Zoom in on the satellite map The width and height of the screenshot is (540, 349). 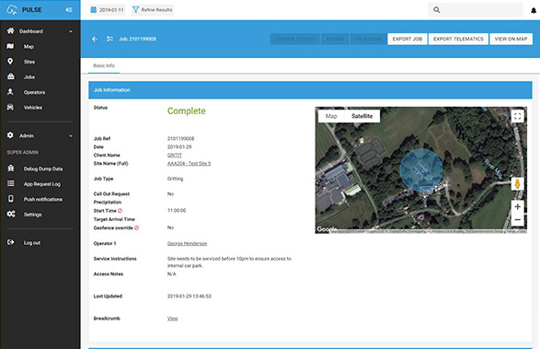point(517,206)
